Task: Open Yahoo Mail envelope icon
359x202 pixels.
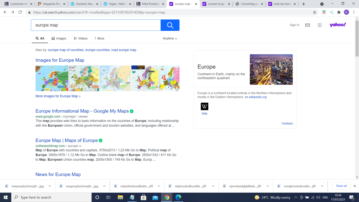Action: 307,25
